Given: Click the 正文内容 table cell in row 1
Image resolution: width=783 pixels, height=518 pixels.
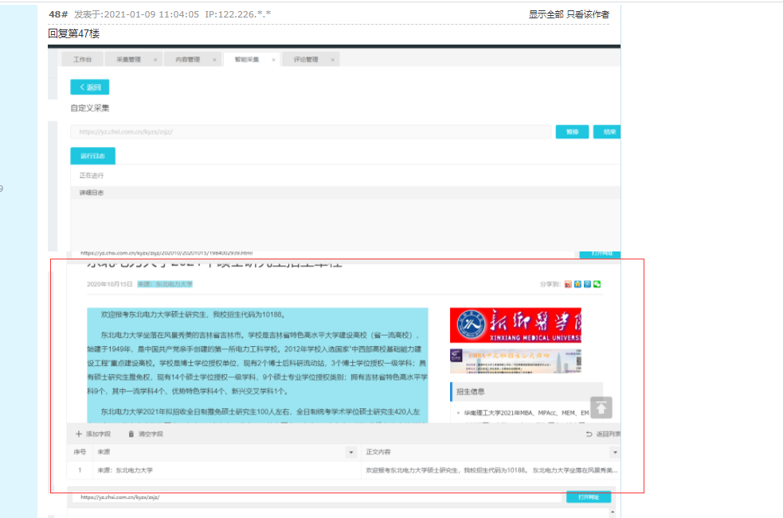Looking at the screenshot, I should coord(491,470).
